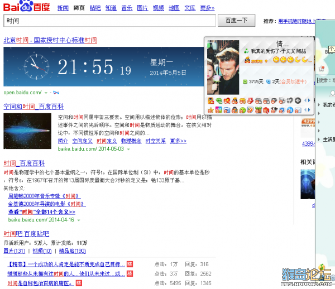335x289 pixels.
Task: Click the cow ranch icon in second row
Action: click(x=274, y=110)
